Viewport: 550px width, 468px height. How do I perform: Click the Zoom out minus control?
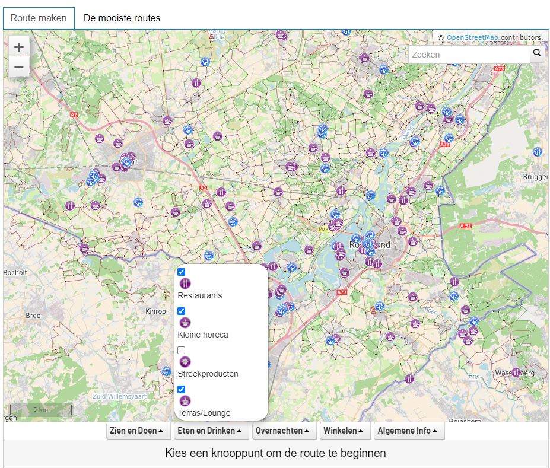pyautogui.click(x=19, y=67)
